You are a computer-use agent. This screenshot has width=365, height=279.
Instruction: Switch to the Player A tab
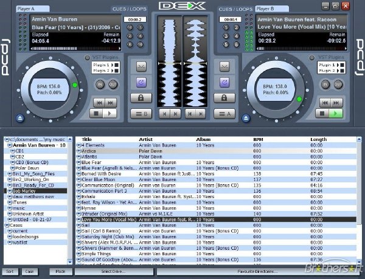click(33, 9)
